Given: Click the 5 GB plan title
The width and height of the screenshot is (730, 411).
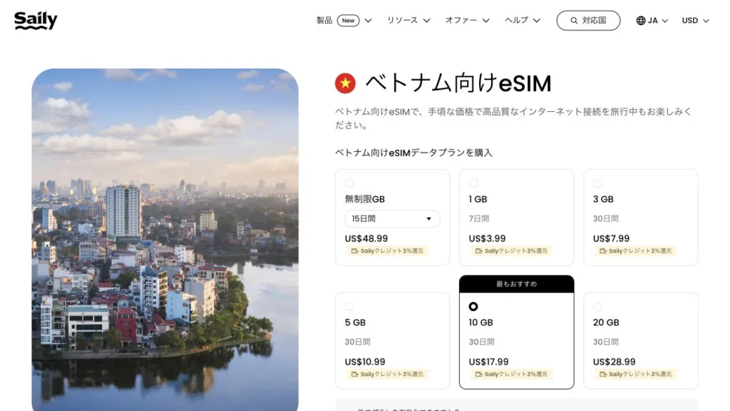Looking at the screenshot, I should click(355, 323).
